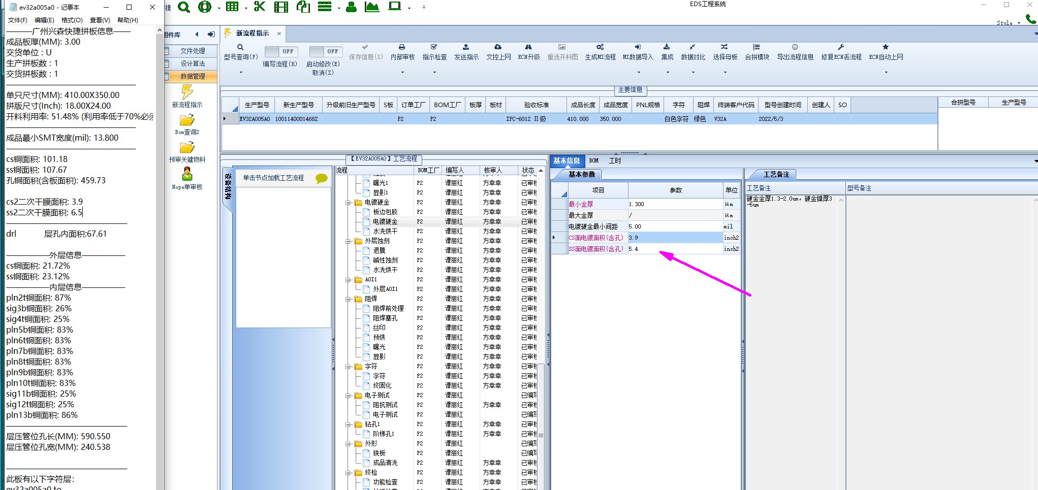Collapse the 电镀硬金 tree folder

[349, 203]
